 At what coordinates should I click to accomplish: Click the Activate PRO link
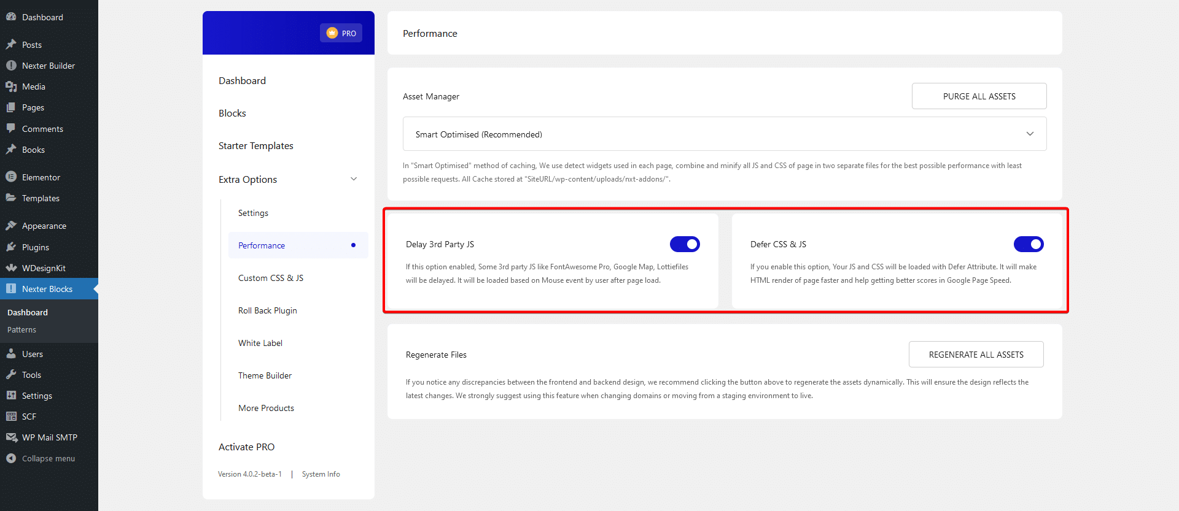(247, 447)
